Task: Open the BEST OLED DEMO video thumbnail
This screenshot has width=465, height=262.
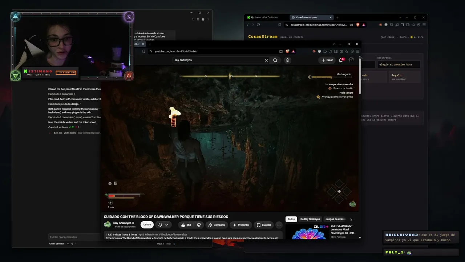Action: [x=307, y=232]
